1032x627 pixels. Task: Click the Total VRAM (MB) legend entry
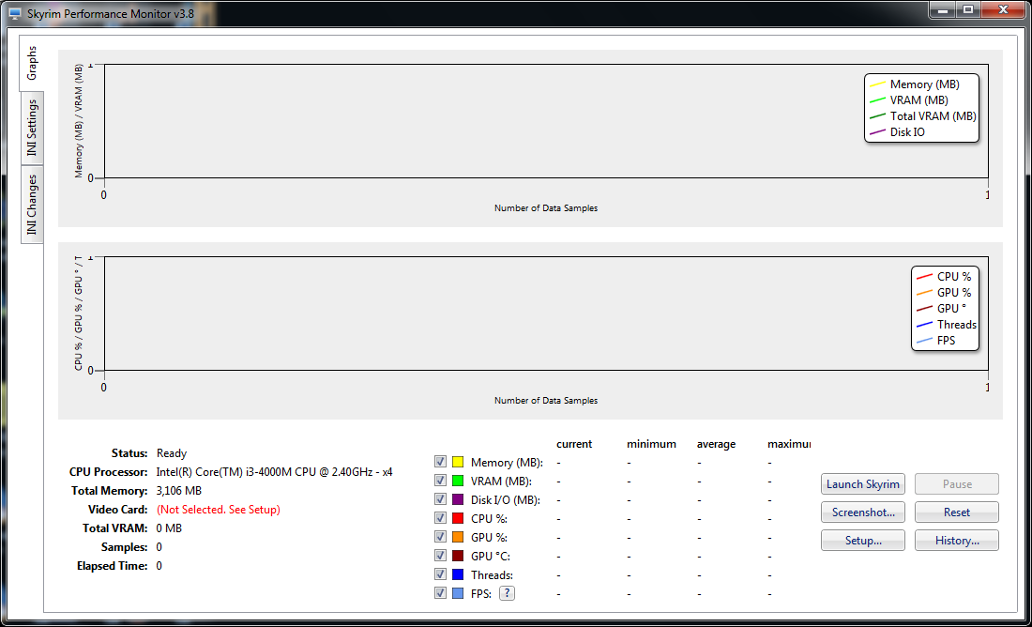[x=923, y=115]
